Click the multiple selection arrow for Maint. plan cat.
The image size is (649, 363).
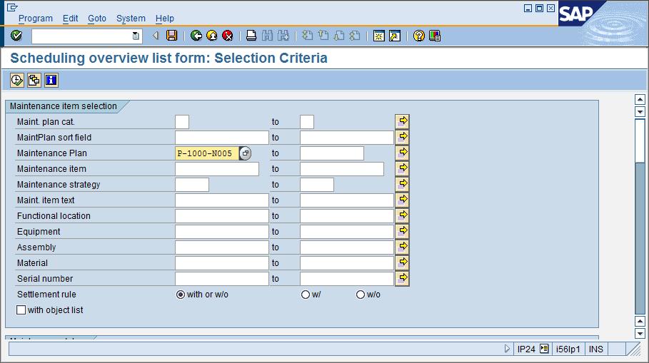tap(402, 121)
